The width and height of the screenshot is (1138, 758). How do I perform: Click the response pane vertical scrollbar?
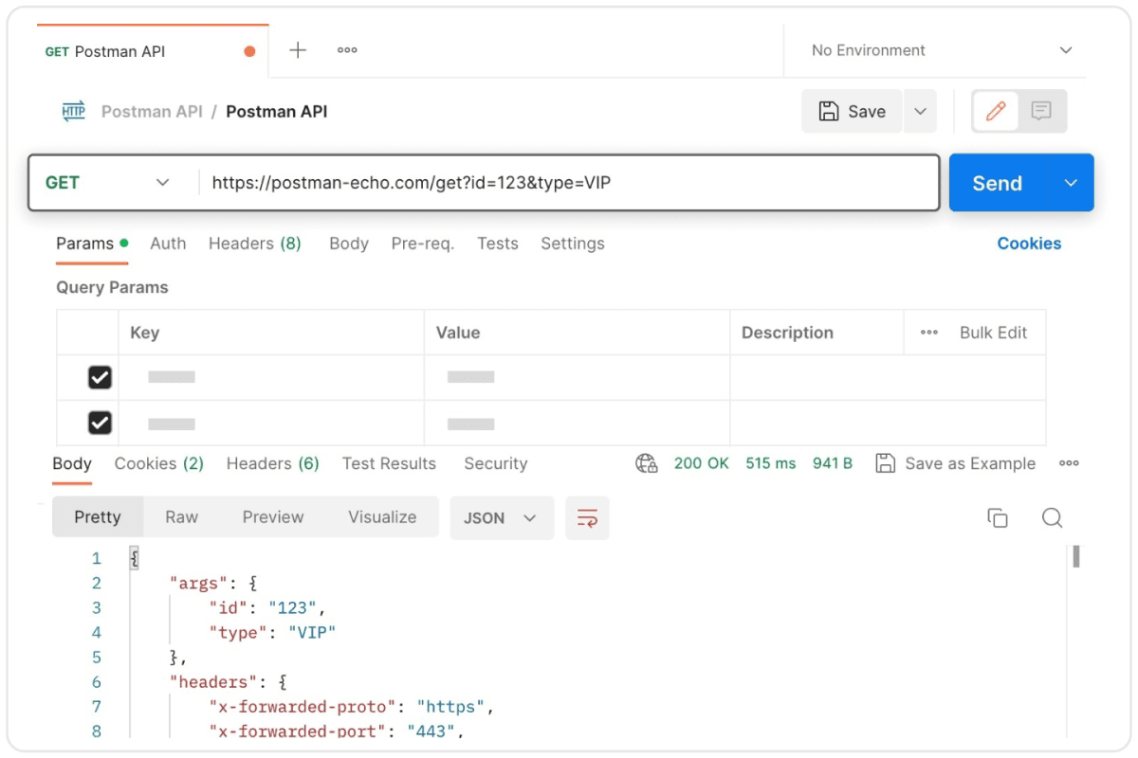click(x=1076, y=557)
